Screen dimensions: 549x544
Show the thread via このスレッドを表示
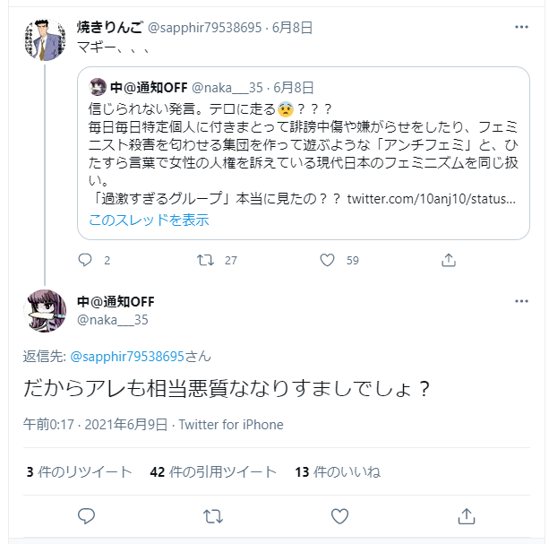[x=149, y=220]
